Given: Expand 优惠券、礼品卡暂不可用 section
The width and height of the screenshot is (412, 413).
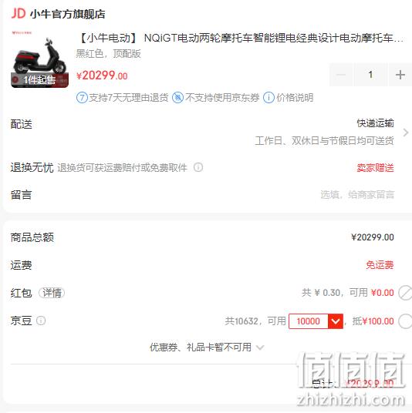Looking at the screenshot, I should 207,348.
